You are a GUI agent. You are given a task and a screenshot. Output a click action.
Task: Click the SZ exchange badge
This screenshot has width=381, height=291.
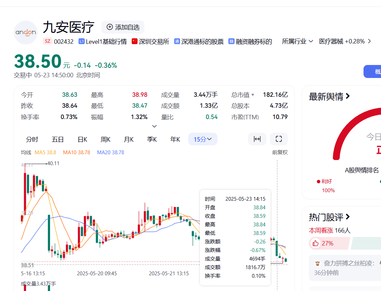pyautogui.click(x=48, y=41)
